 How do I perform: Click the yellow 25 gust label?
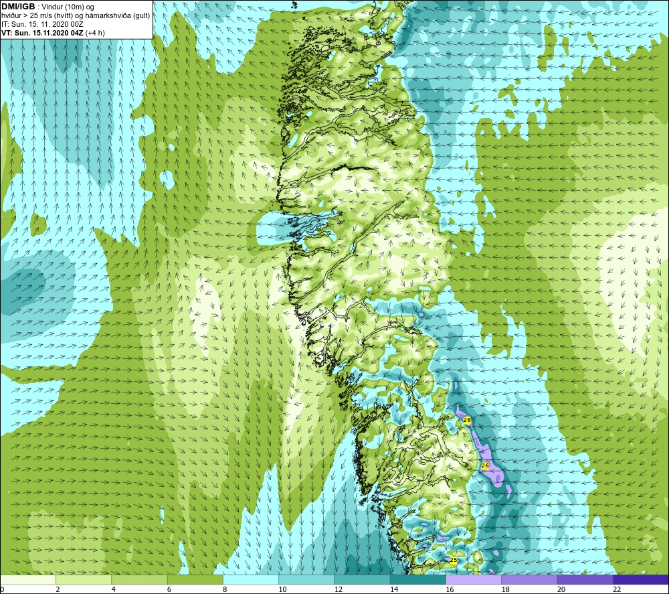coord(454,560)
